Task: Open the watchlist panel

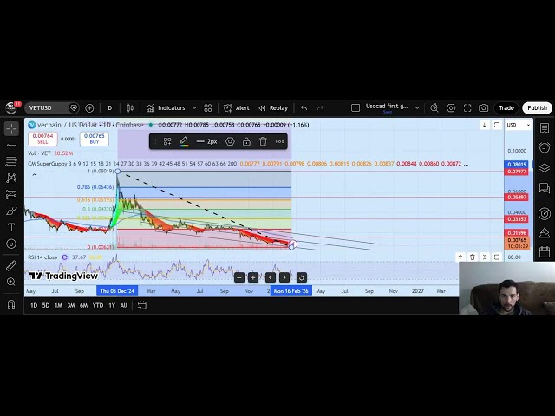Action: point(545,128)
